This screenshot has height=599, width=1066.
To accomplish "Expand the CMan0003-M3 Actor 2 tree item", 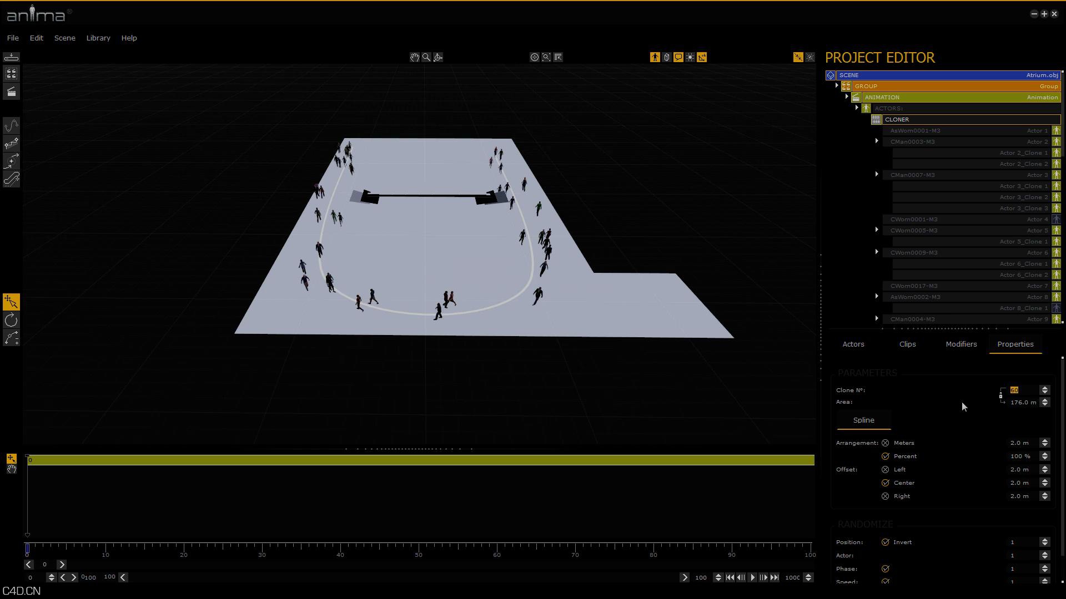I will [x=877, y=141].
